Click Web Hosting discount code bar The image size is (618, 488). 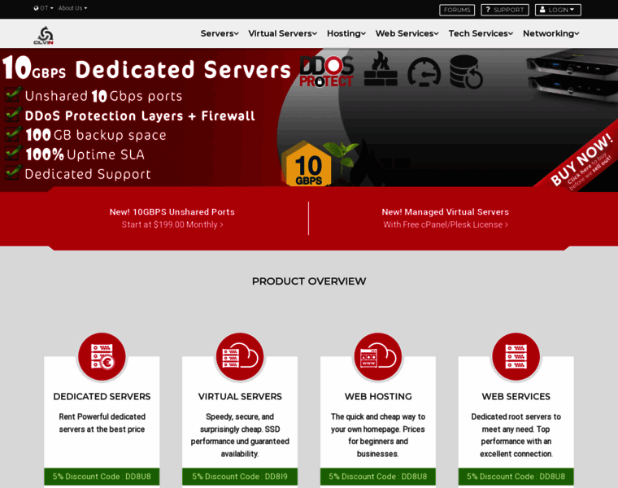(378, 476)
